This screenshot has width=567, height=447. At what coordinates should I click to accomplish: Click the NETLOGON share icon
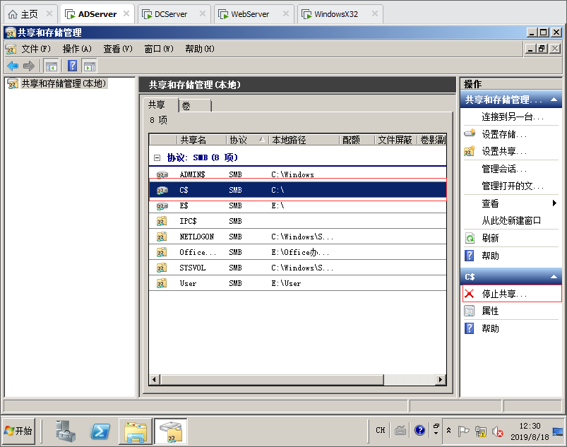[162, 237]
